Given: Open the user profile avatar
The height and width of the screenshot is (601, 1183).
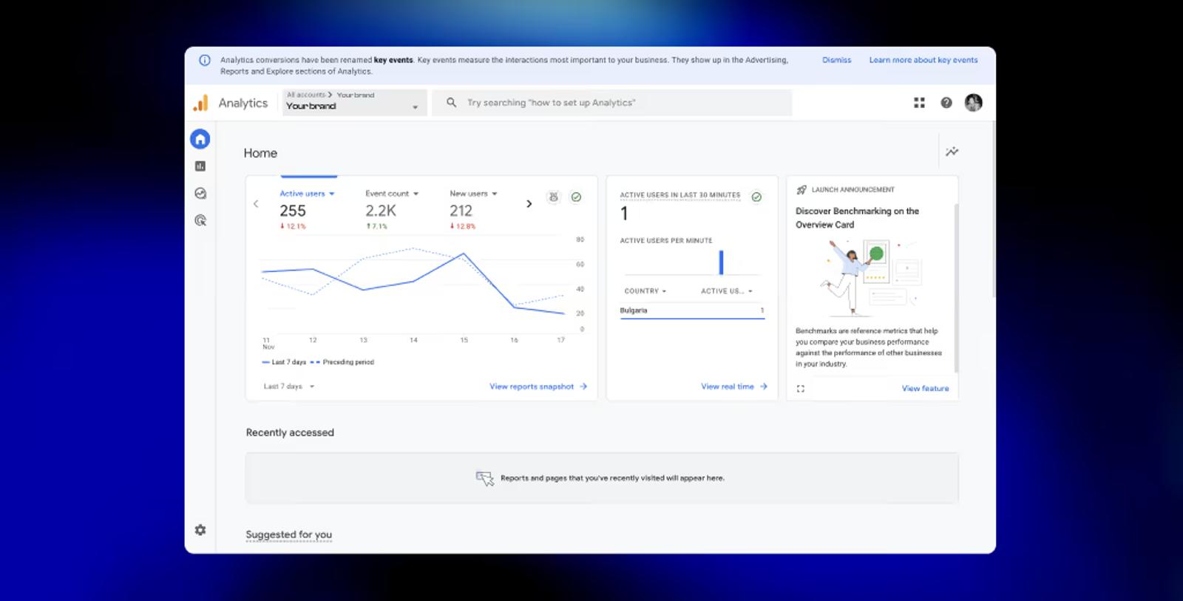Looking at the screenshot, I should (x=973, y=103).
